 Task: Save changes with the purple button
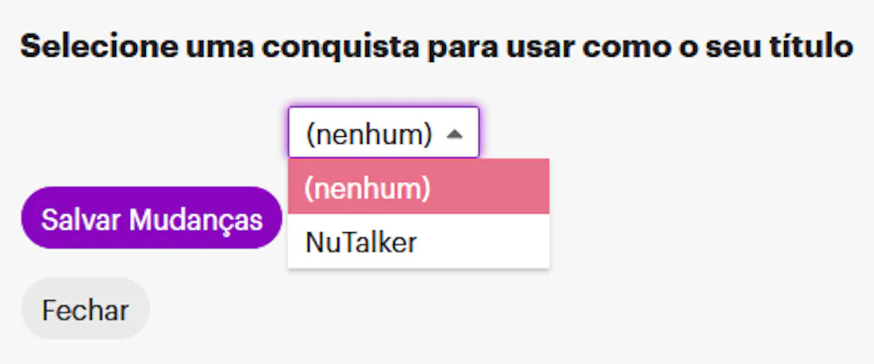[x=151, y=218]
